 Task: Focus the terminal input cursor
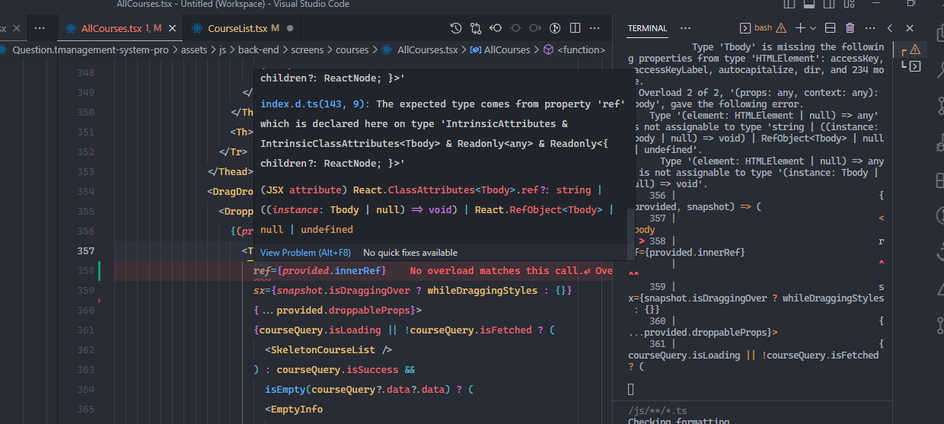(x=631, y=390)
